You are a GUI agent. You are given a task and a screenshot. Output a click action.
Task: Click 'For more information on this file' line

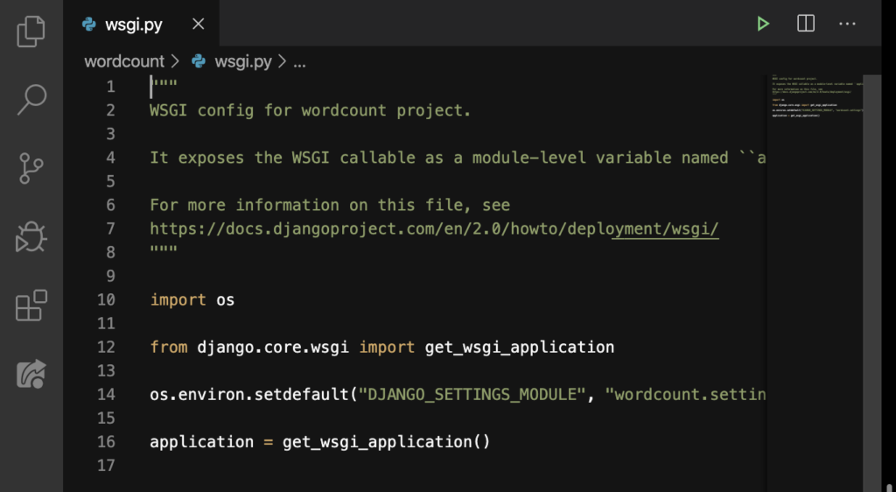coord(330,205)
